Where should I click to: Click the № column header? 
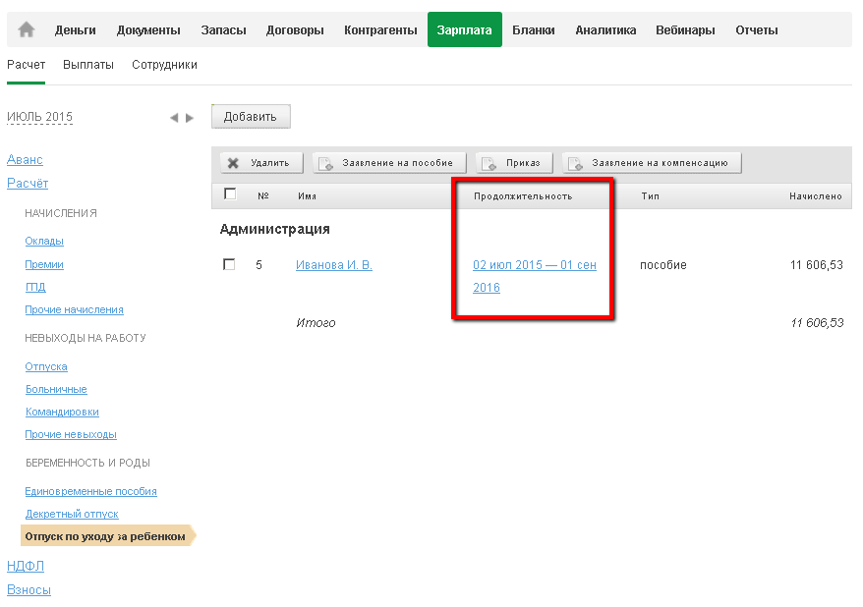263,195
